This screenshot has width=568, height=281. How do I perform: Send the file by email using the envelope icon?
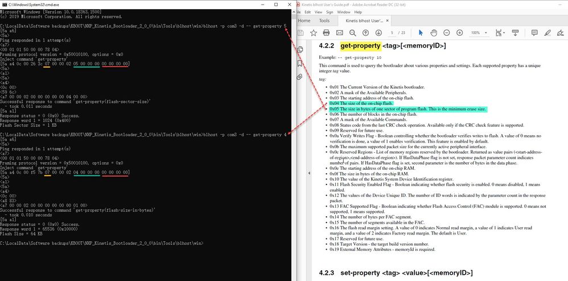pos(339,33)
